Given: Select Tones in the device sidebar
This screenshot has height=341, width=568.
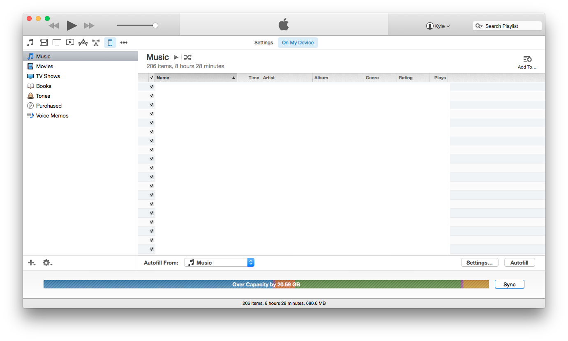Looking at the screenshot, I should click(81, 96).
